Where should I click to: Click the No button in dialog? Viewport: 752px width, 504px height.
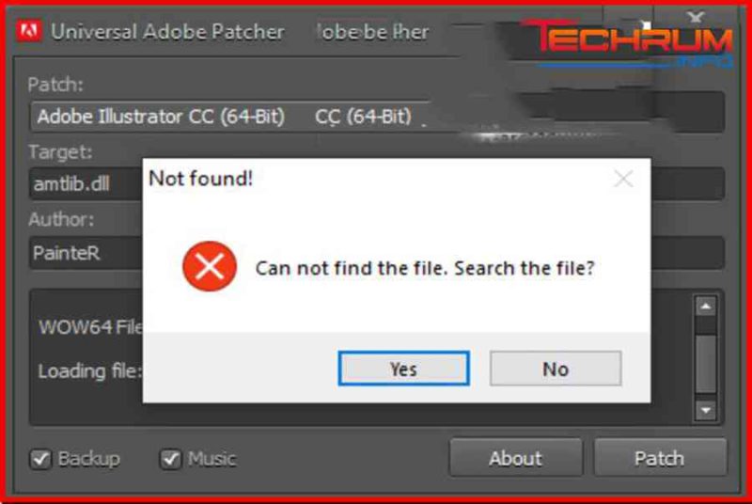click(556, 369)
